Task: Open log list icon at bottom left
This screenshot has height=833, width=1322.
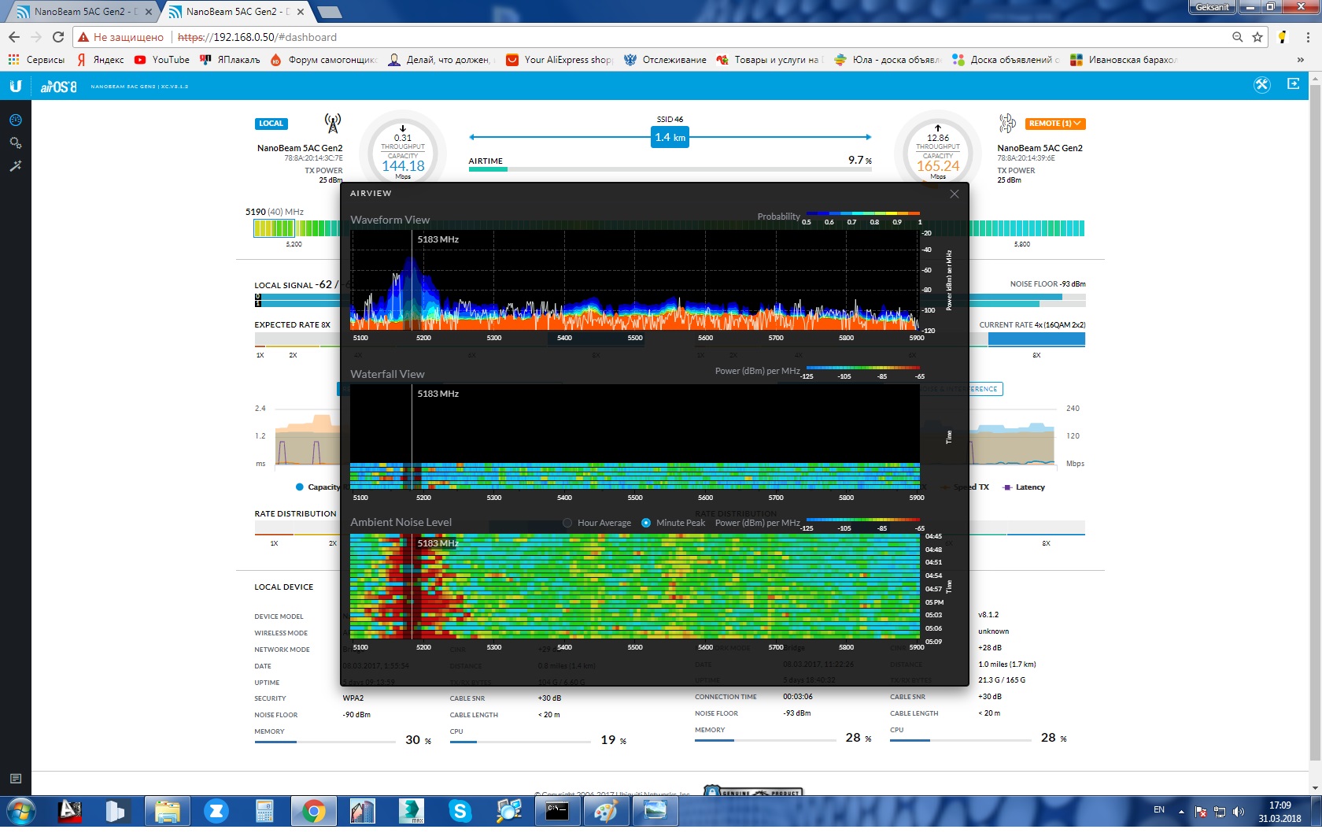Action: tap(15, 779)
